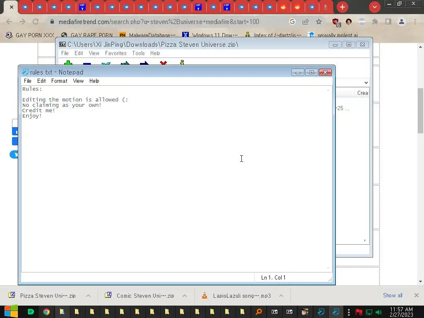Expand the 7-Zip path dropdown arrow
This screenshot has height=318, width=424.
pos(366,83)
